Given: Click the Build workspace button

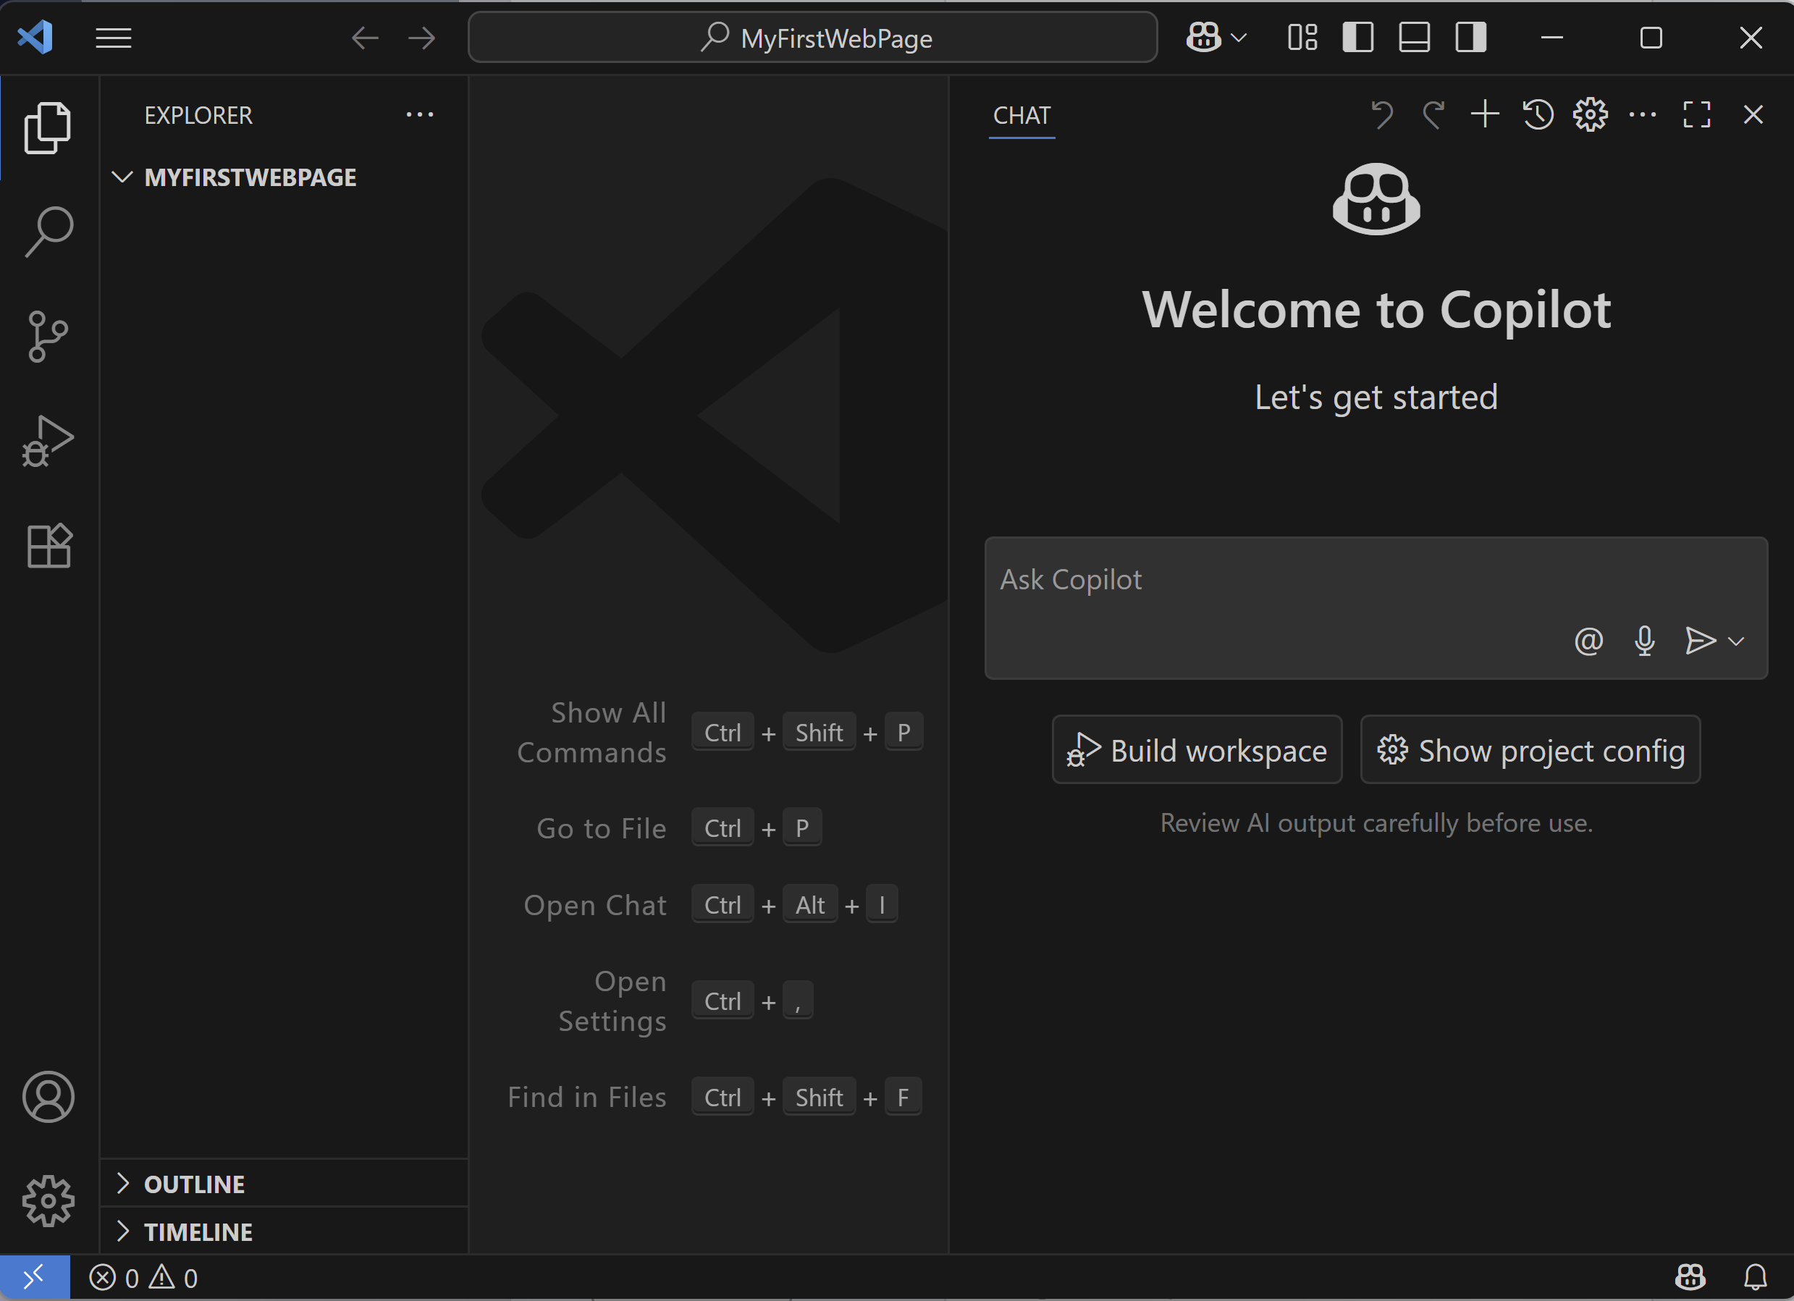Looking at the screenshot, I should (1196, 750).
